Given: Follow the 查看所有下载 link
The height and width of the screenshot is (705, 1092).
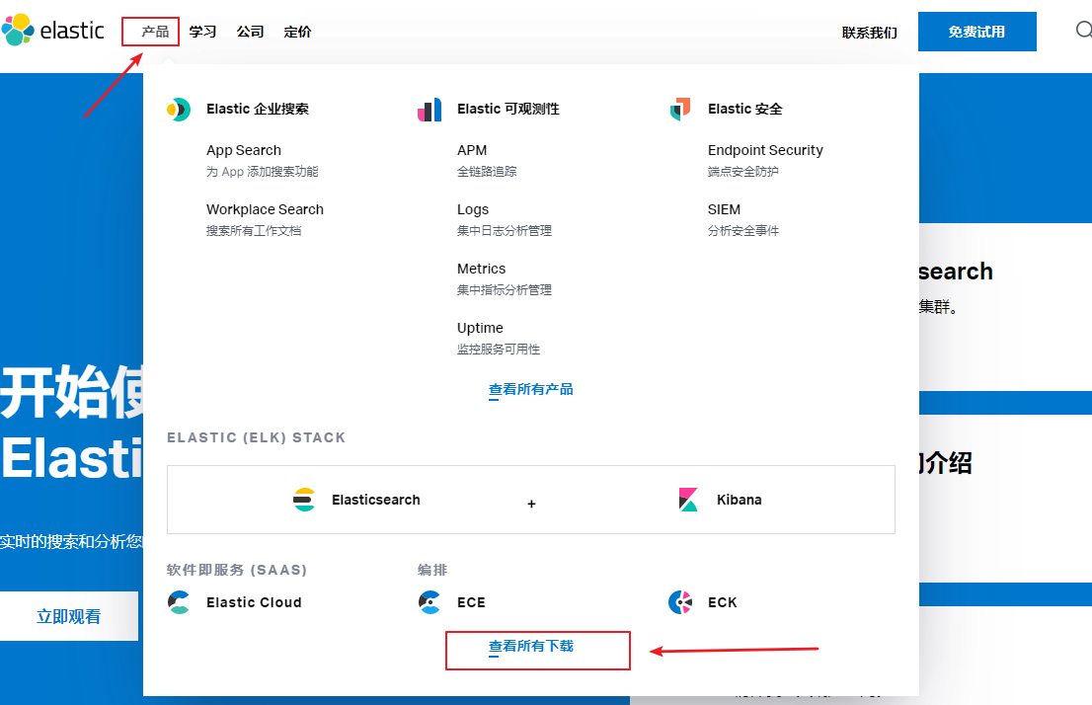Looking at the screenshot, I should [531, 646].
